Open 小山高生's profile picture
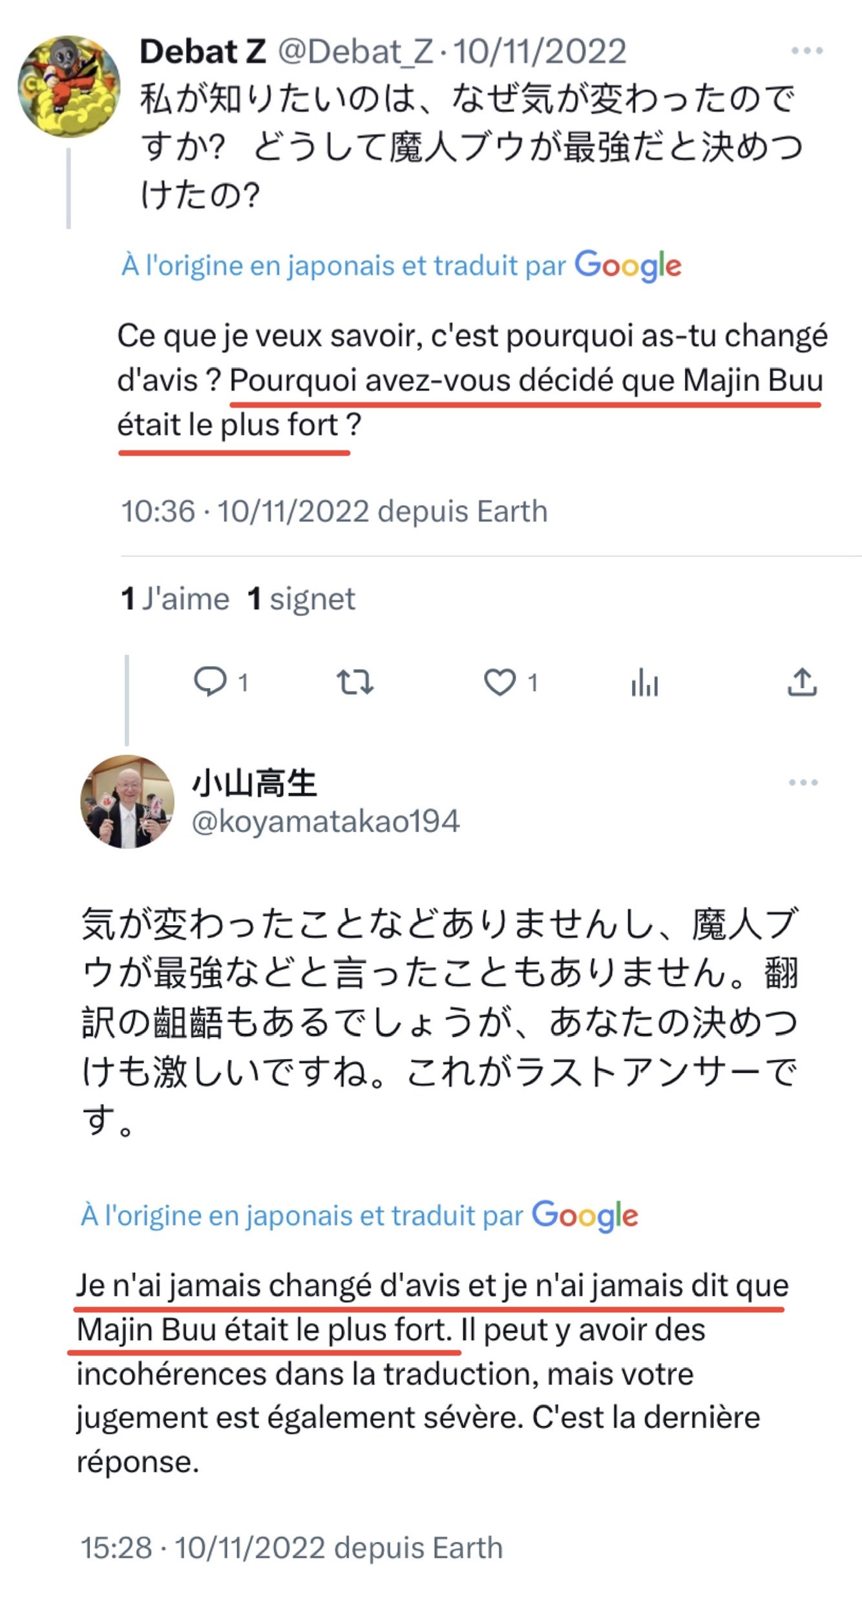This screenshot has width=862, height=1601. tap(127, 801)
